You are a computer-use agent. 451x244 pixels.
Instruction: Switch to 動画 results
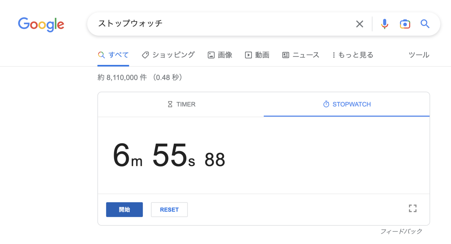tap(257, 55)
